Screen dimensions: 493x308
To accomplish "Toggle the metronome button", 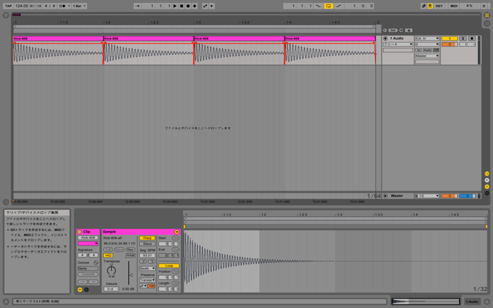I will tap(62, 6).
